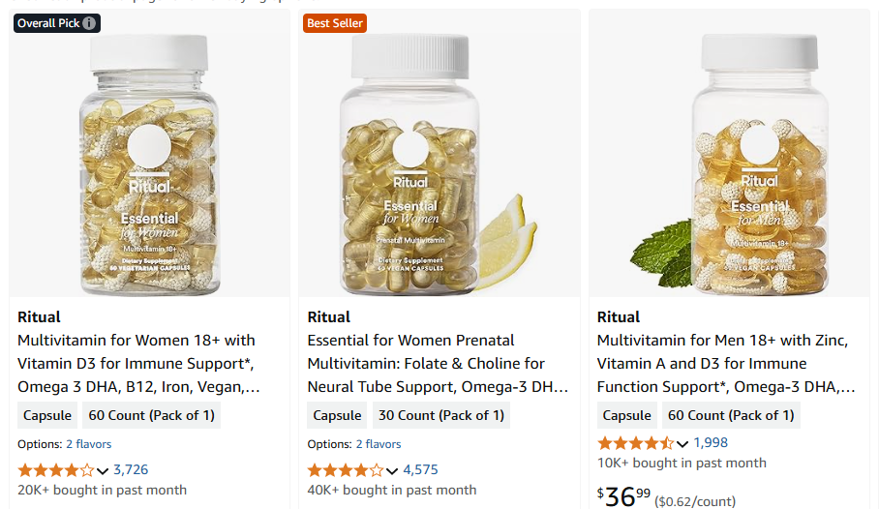View 1,998 reviews for Men's multivitamin
Screen dimensions: 879x509
tap(711, 443)
